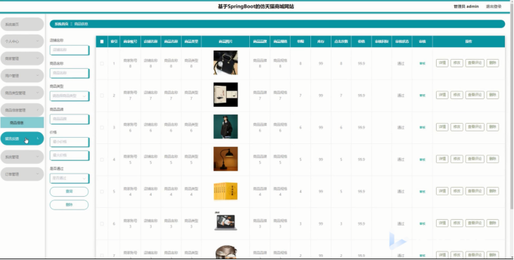Click 修改 button in row 5
The height and width of the screenshot is (260, 514).
[x=456, y=191]
